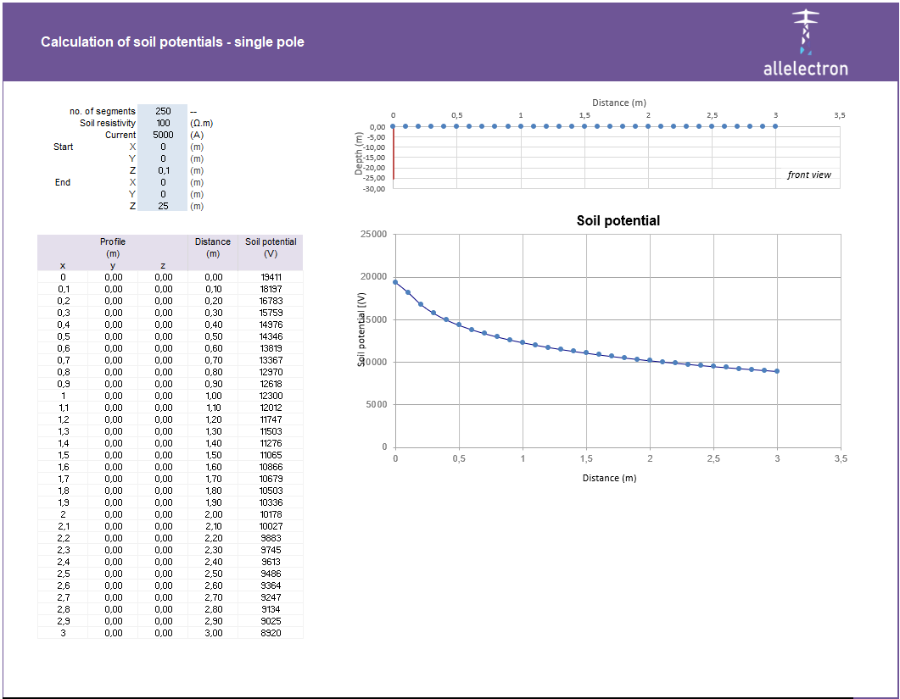900x699 pixels.
Task: Edit the End Z value of 25
Action: pos(165,206)
